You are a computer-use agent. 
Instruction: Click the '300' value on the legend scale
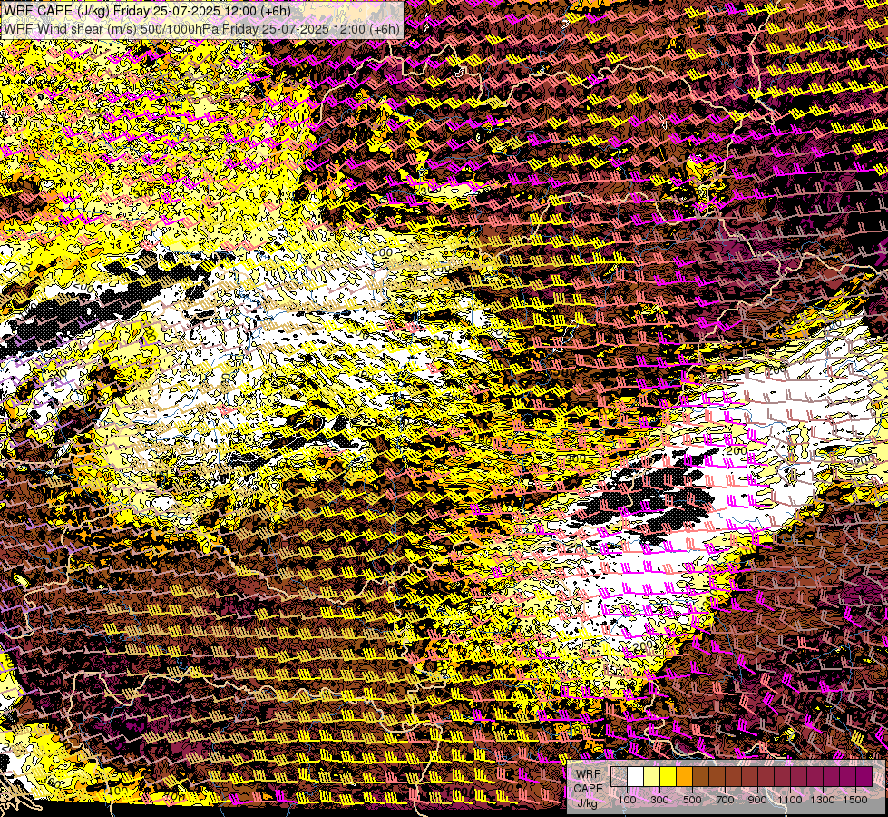tap(659, 800)
